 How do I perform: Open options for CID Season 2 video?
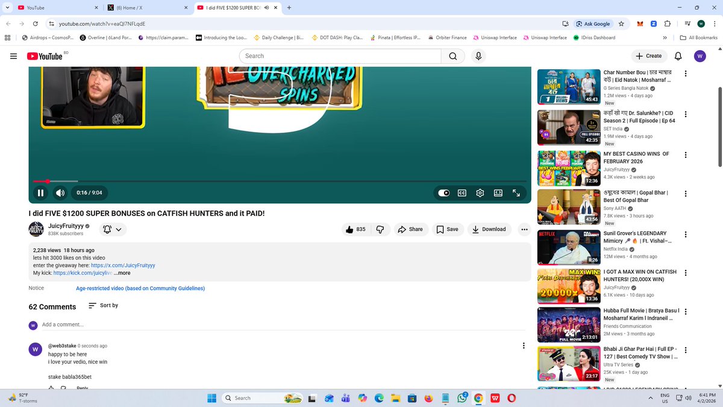[686, 115]
